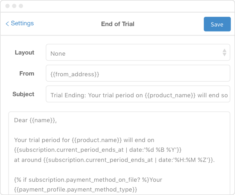Click the End of Trial title
Viewport: 235px width, 195px height.
(117, 24)
